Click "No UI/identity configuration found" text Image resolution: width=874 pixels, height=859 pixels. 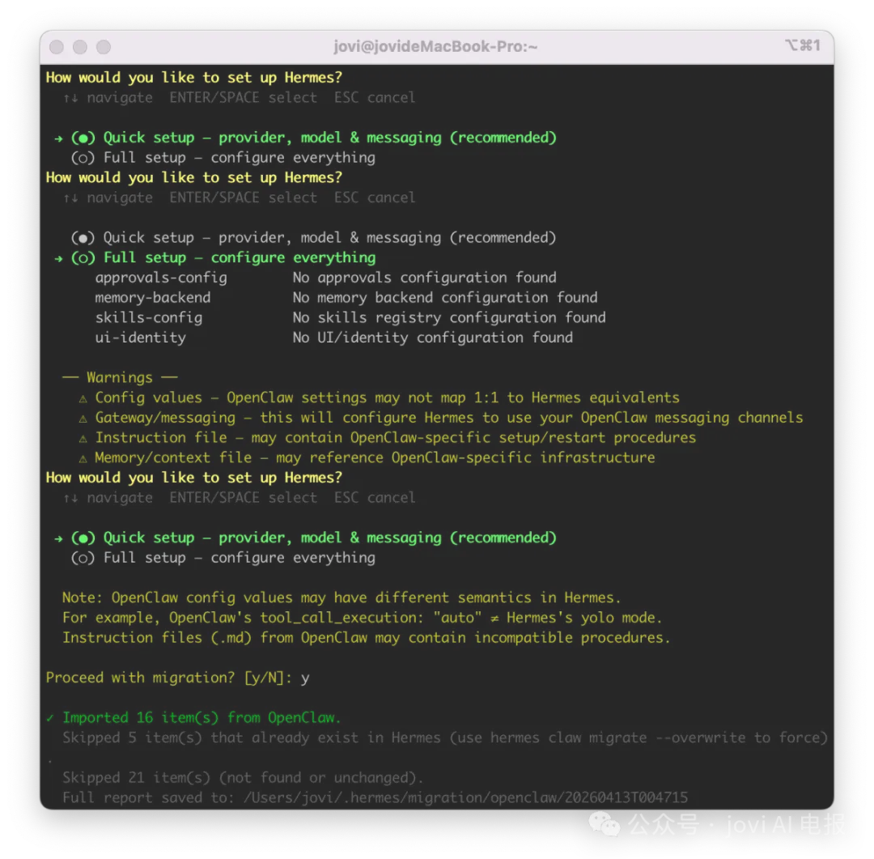(433, 338)
